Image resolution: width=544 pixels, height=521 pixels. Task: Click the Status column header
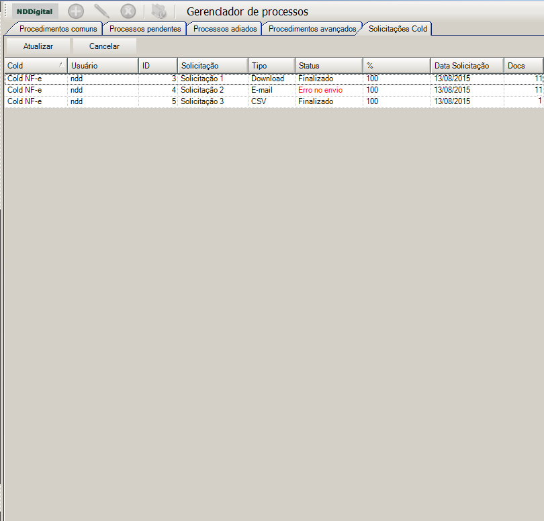(329, 66)
